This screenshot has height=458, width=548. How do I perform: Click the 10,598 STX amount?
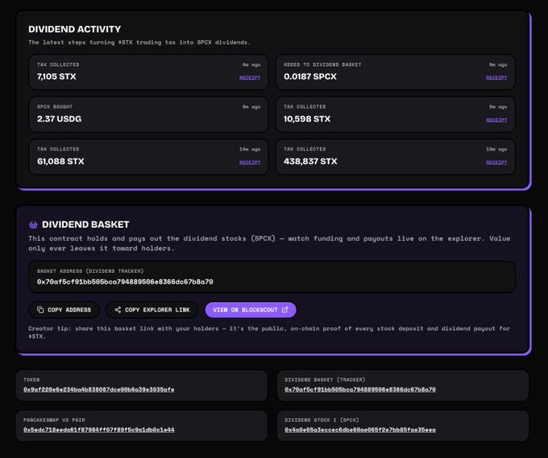click(x=307, y=118)
